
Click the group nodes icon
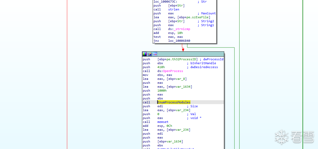(x=155, y=54)
